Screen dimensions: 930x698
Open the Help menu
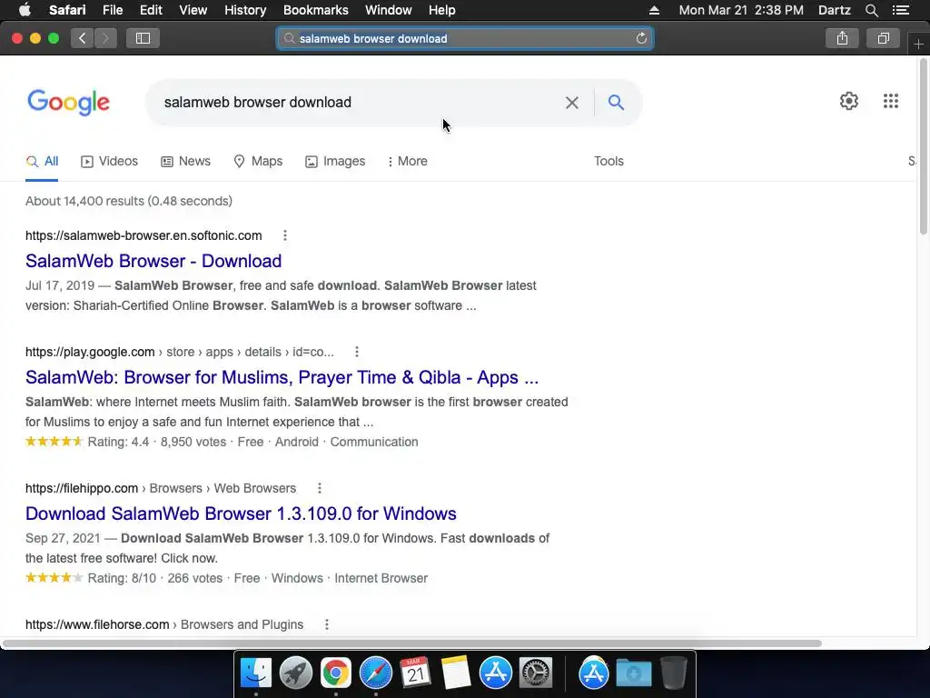coord(442,10)
